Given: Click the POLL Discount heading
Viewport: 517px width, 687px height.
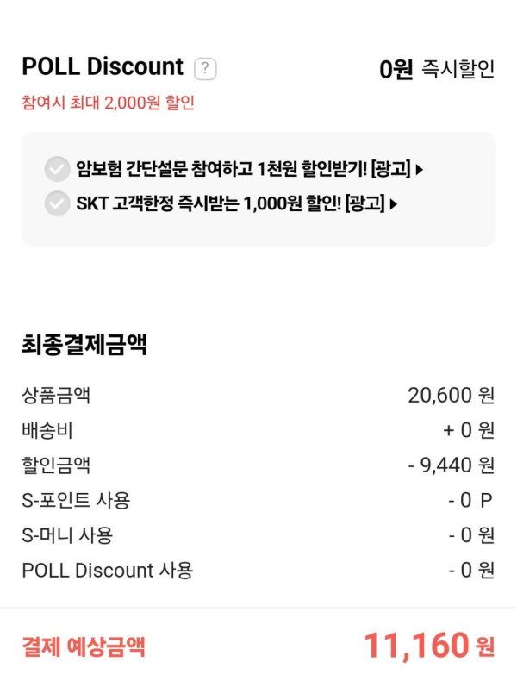Looking at the screenshot, I should coord(103,66).
